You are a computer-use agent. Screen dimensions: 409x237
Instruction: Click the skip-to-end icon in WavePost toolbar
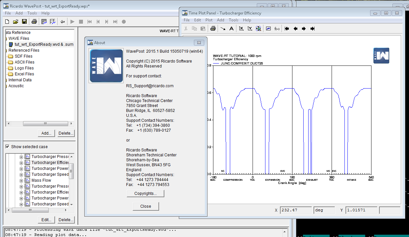click(x=115, y=22)
